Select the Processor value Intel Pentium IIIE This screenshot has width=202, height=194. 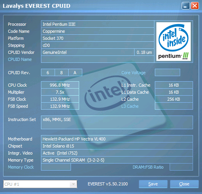(x=97, y=24)
